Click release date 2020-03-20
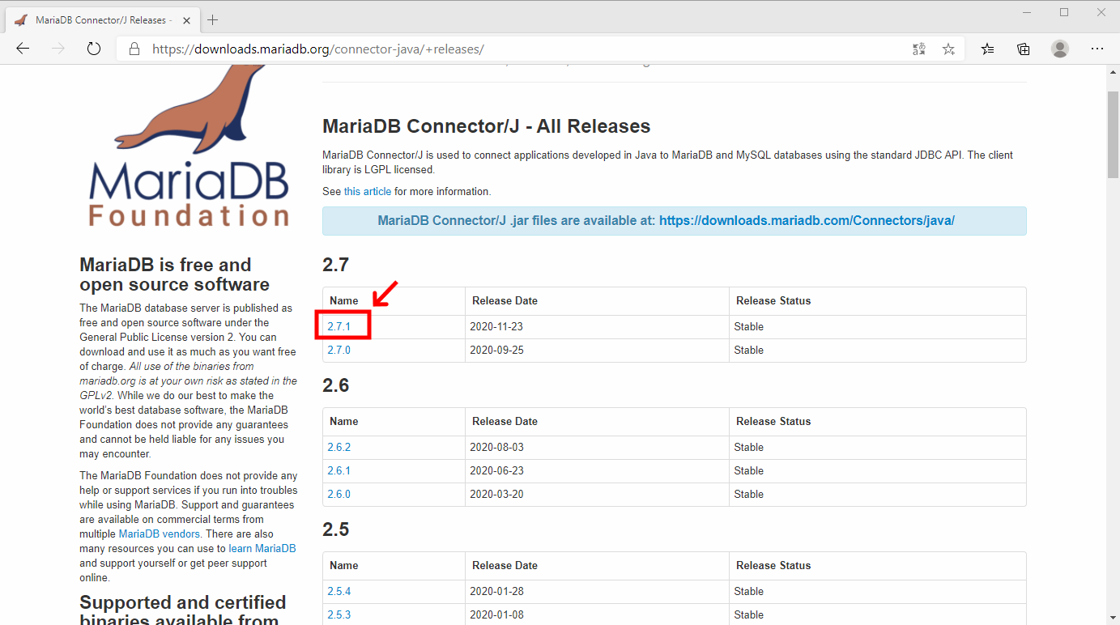 click(x=496, y=495)
